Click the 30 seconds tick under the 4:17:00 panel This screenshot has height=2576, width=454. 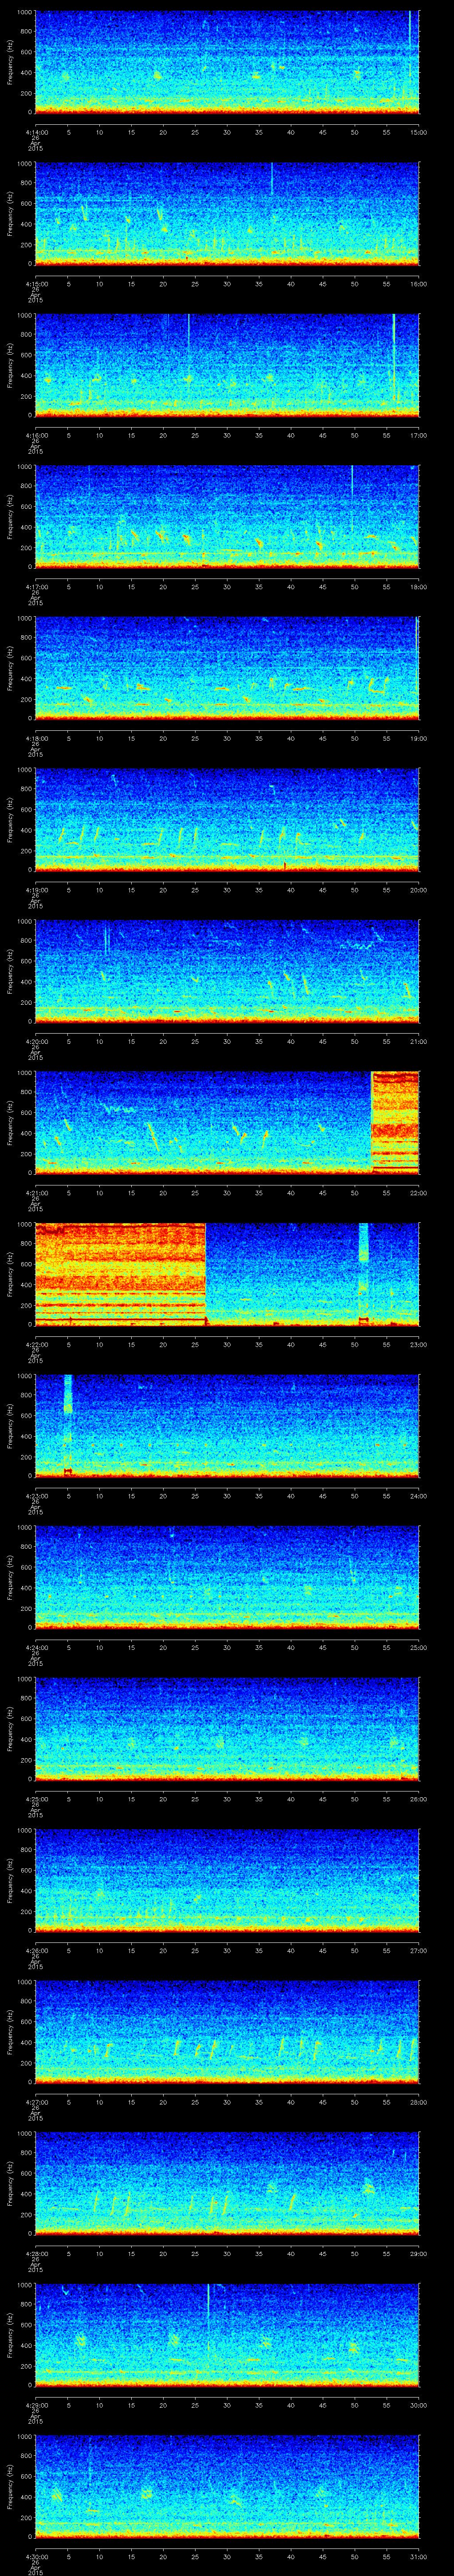point(227,587)
